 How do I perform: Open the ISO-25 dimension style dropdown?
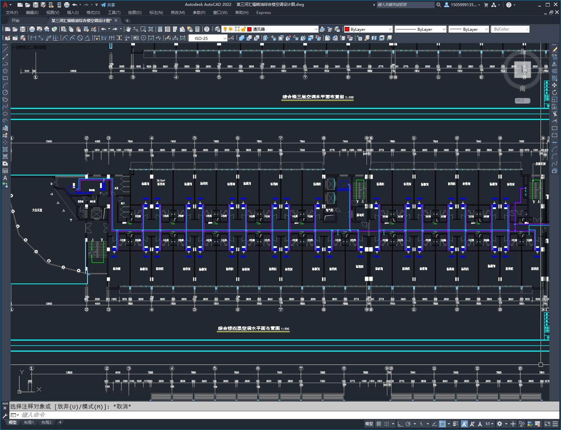coord(208,38)
